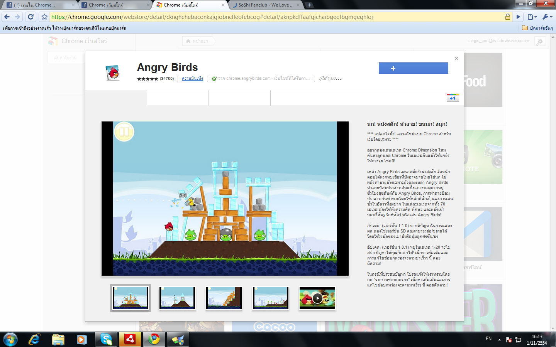Click the Angry Birds title text
556x347 pixels.
[167, 67]
